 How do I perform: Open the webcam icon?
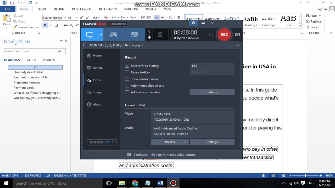[160, 34]
